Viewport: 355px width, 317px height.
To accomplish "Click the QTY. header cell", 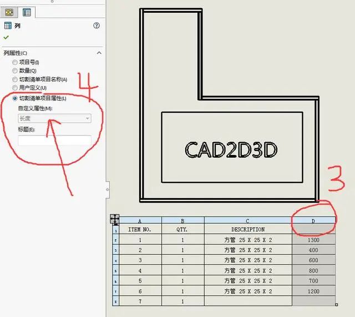I will (182, 229).
